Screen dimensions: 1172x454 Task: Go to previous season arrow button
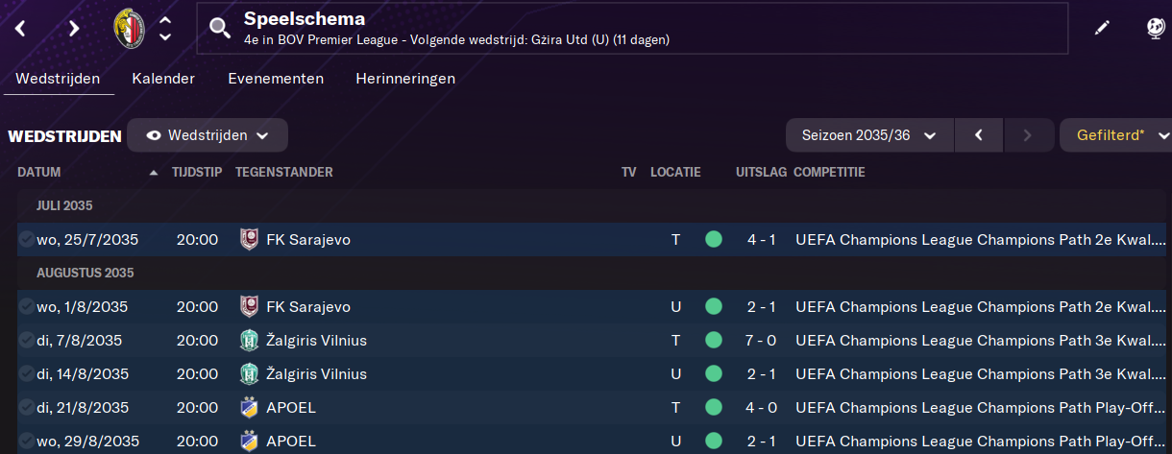pyautogui.click(x=979, y=135)
